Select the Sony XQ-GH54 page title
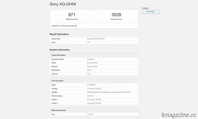This screenshot has height=119, width=198. tap(63, 4)
